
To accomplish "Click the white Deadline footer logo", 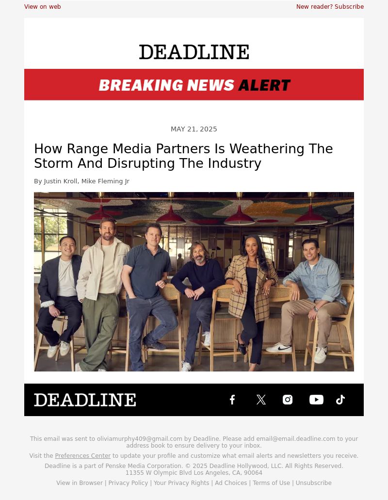I will 85,400.
